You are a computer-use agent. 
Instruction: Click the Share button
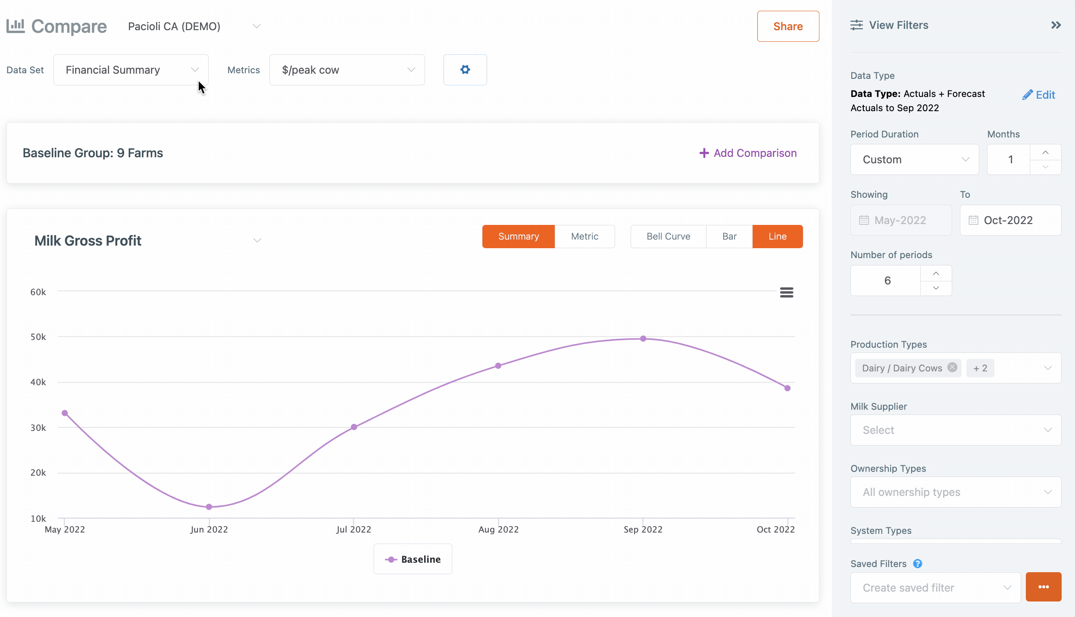[788, 26]
